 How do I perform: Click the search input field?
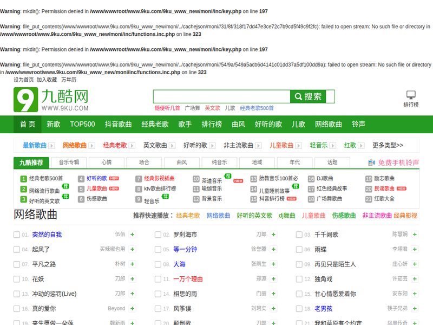[x=222, y=96]
